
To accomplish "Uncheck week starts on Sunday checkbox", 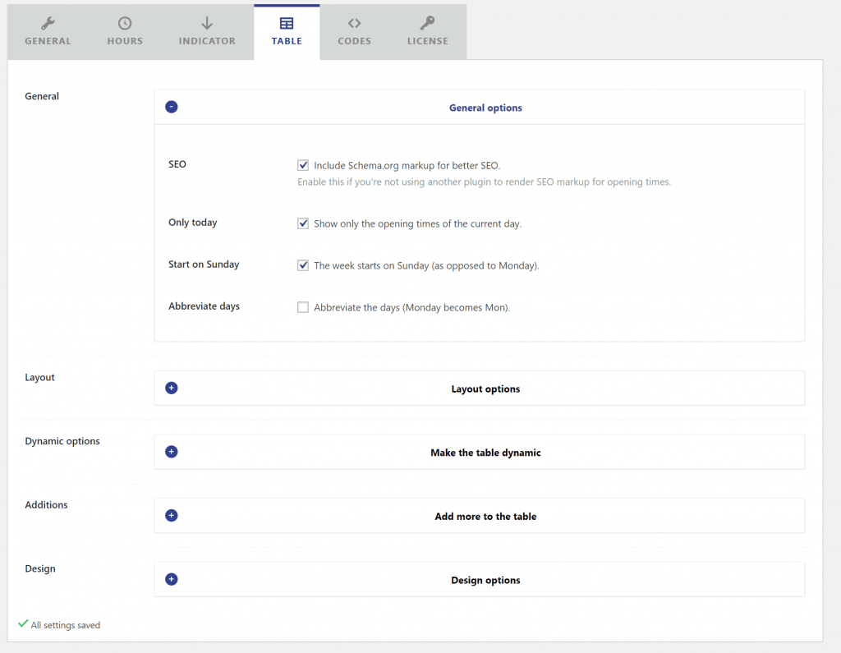I will coord(303,265).
